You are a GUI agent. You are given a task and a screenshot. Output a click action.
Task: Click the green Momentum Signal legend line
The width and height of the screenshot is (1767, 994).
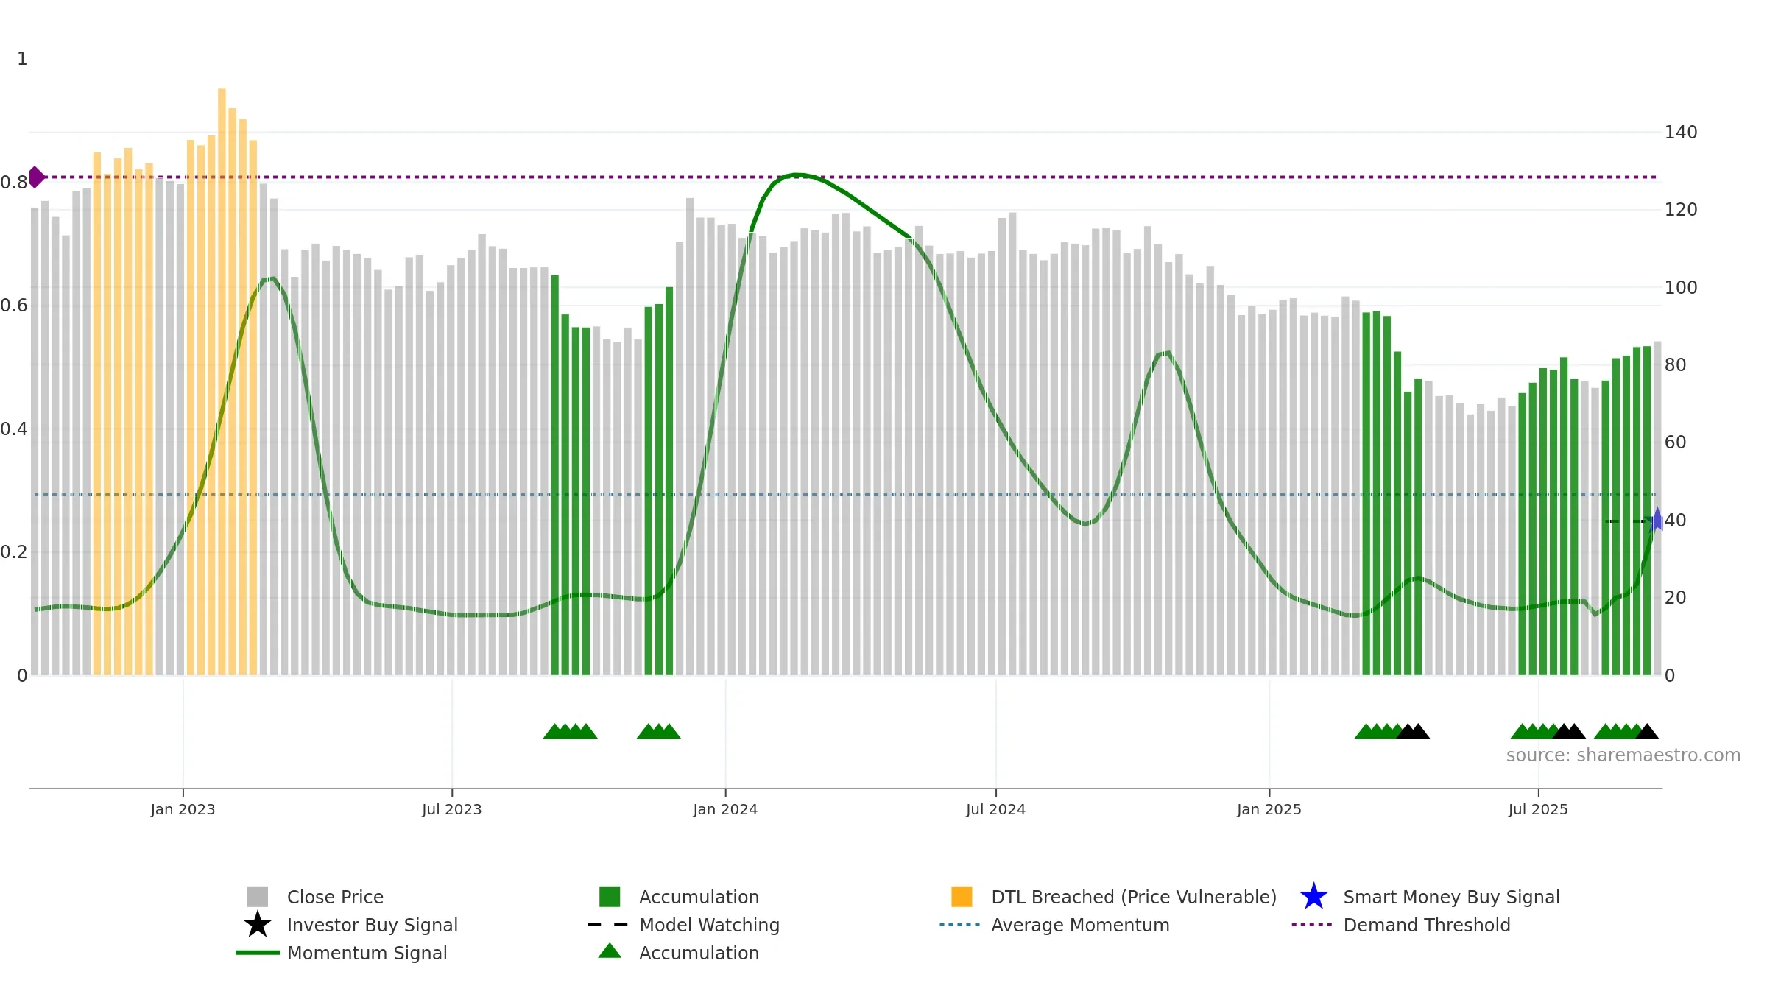(x=258, y=952)
